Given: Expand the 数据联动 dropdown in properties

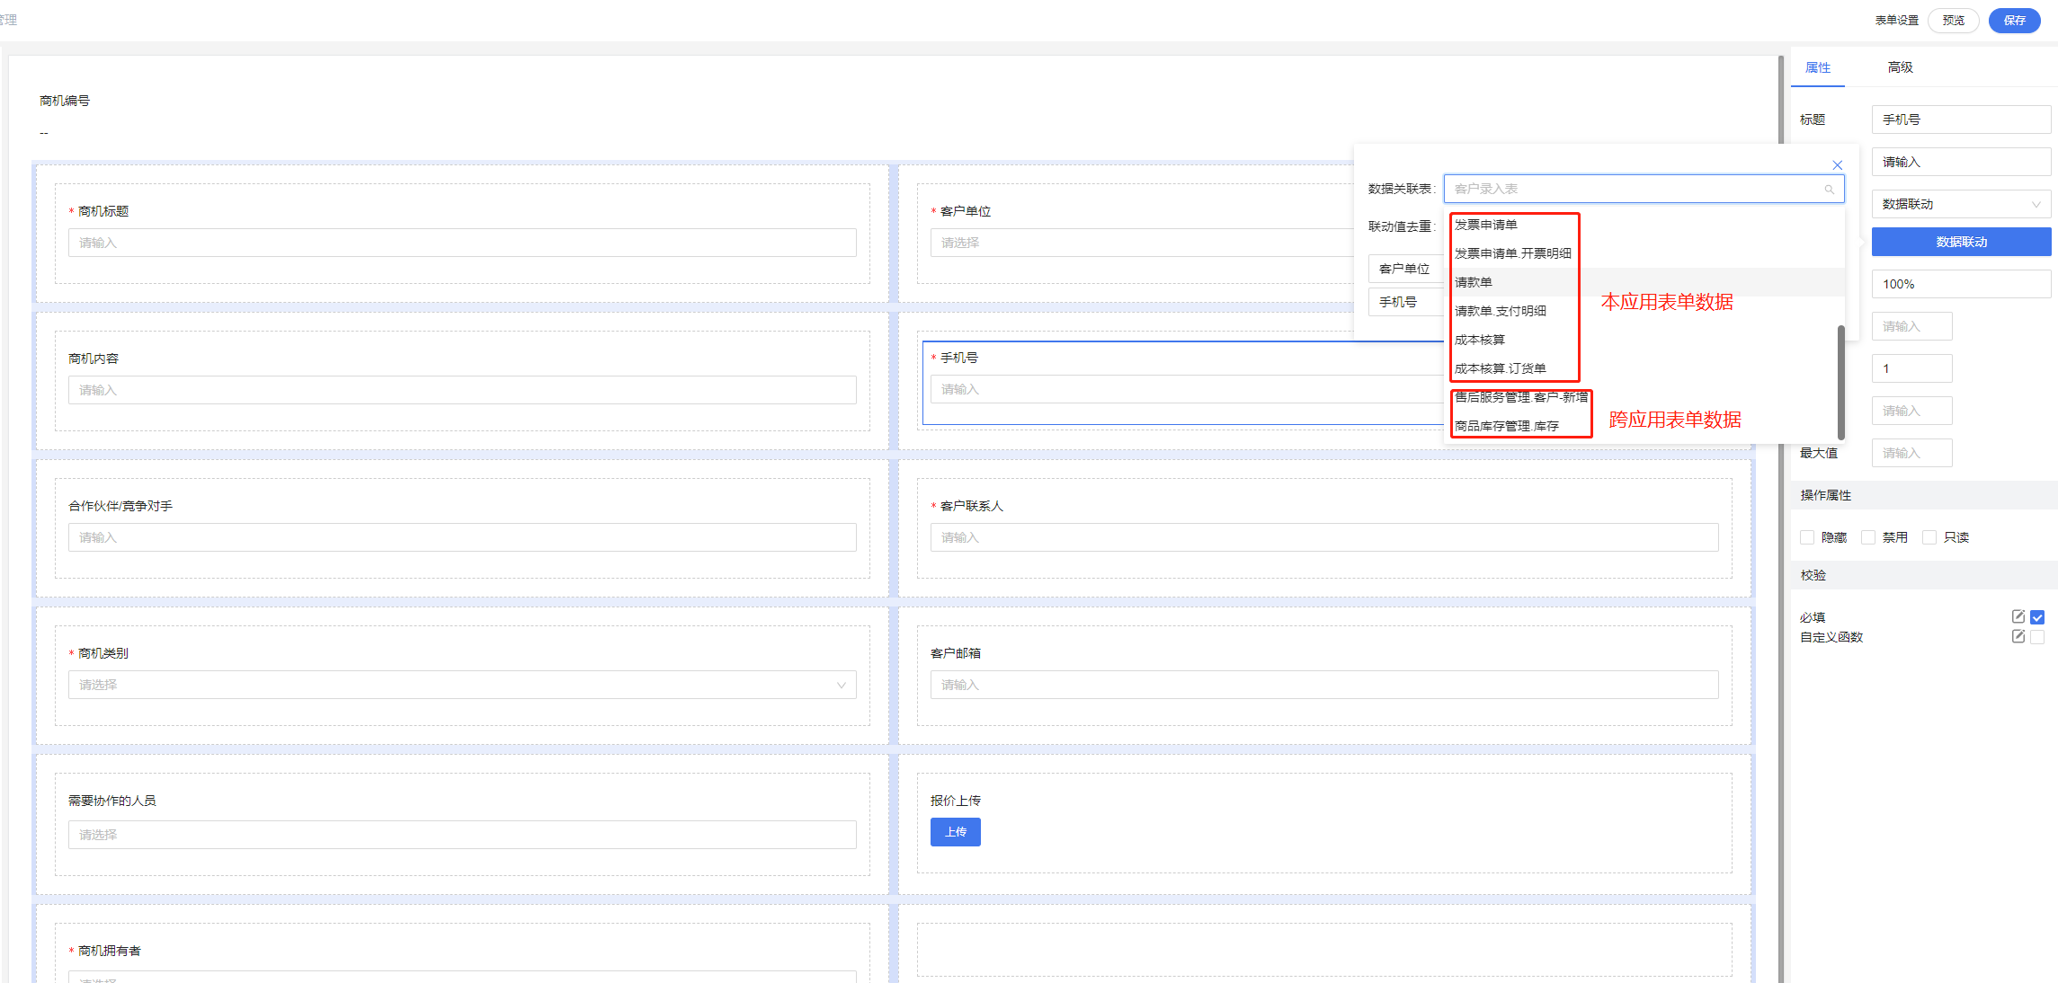Looking at the screenshot, I should coord(1961,204).
